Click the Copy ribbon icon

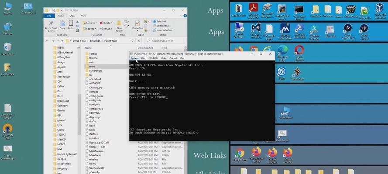point(62,25)
